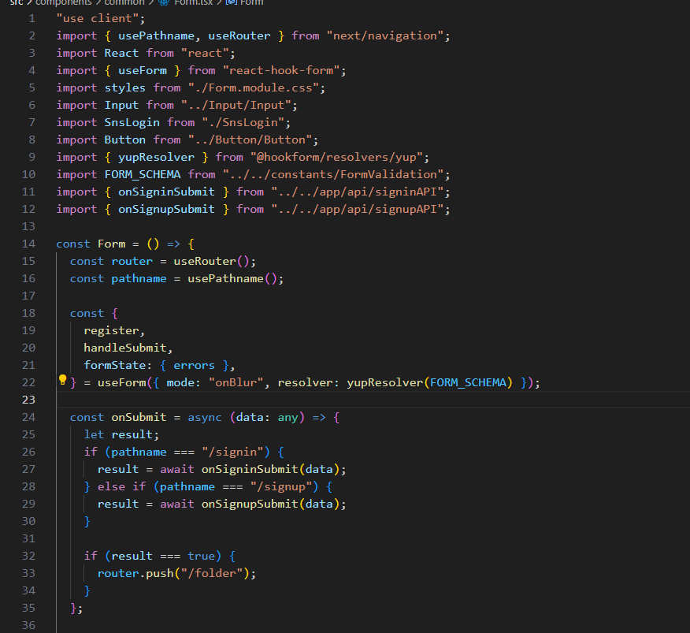Click the errors identifier on line 21
The image size is (690, 633).
(x=194, y=365)
